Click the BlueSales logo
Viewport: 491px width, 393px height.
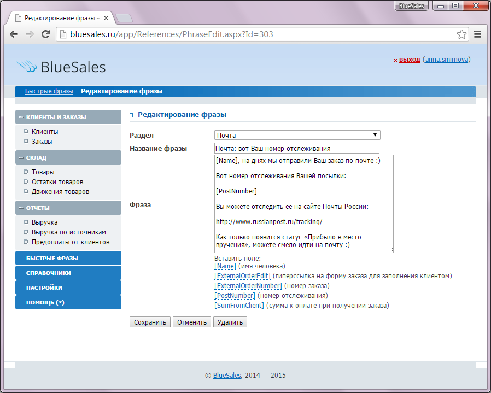pyautogui.click(x=61, y=67)
